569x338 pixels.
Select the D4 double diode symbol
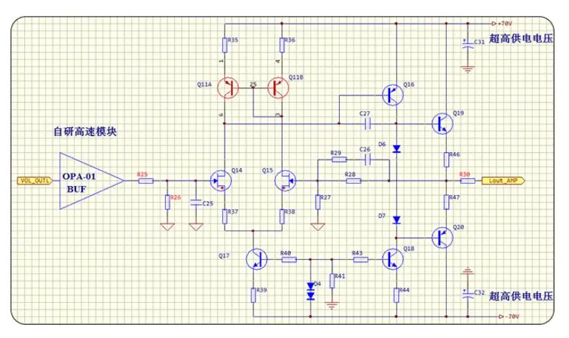click(310, 291)
